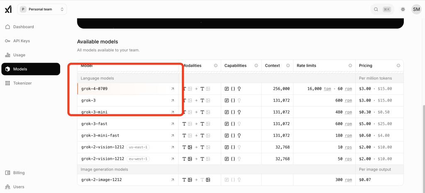The image size is (425, 193).
Task: Click the info icon next to Context header
Action: 288,65
